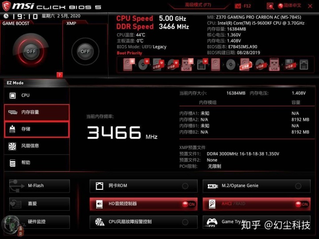This screenshot has height=239, width=319.
Task: Select the UEFI USB key boot icon
Action: (x=187, y=65)
